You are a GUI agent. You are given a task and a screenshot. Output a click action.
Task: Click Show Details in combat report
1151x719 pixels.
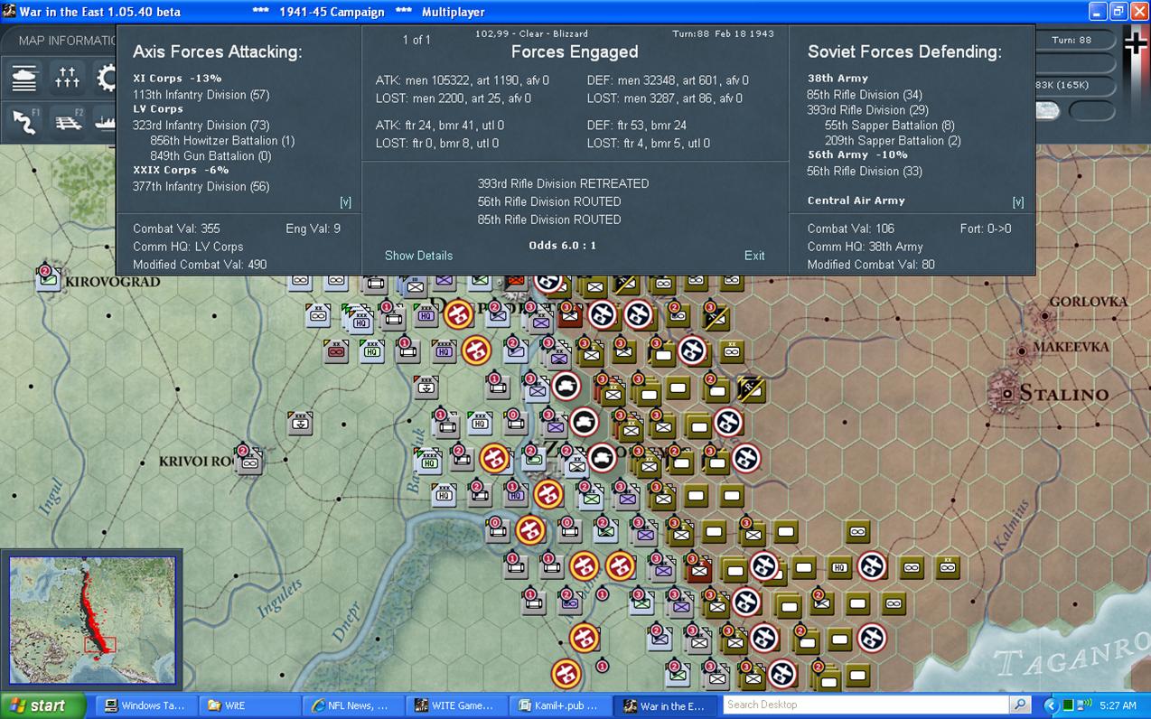418,256
